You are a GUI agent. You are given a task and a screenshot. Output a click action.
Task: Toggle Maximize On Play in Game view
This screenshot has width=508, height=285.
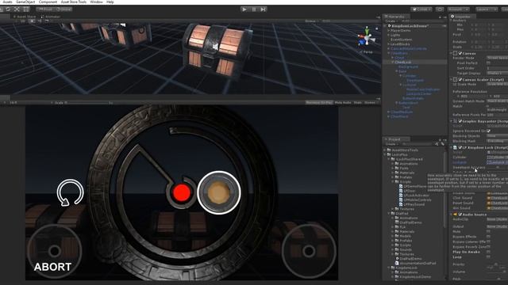[x=319, y=102]
